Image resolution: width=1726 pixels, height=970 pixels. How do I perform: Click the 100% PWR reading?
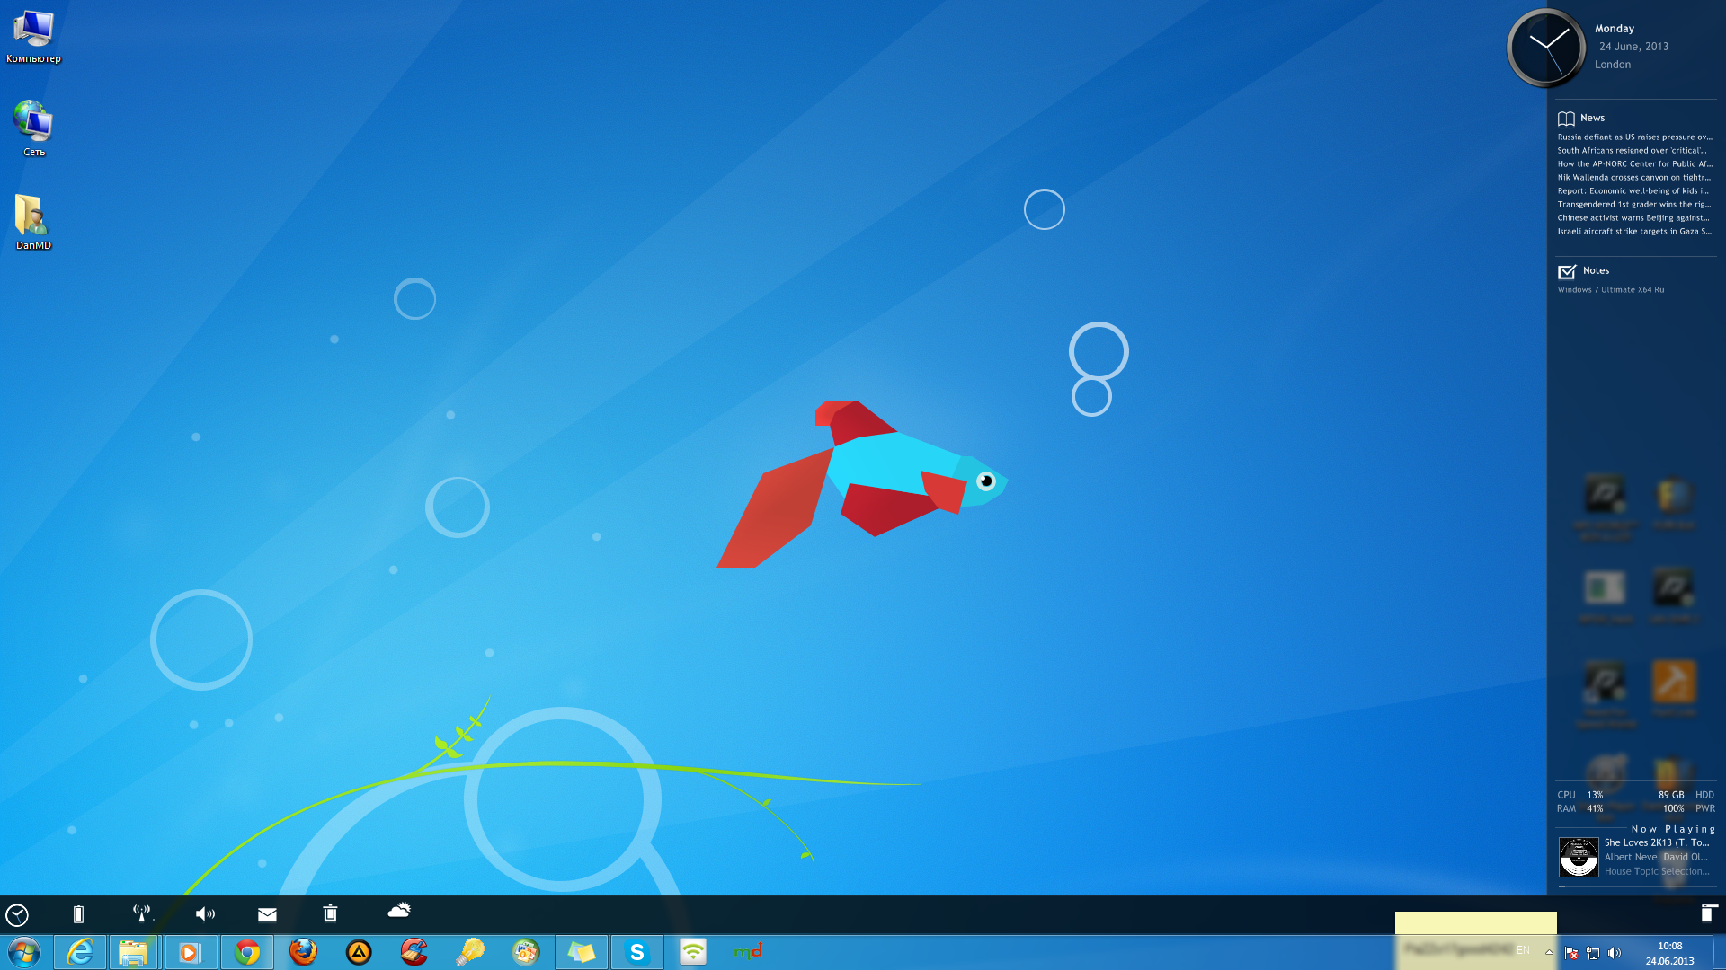[1688, 808]
